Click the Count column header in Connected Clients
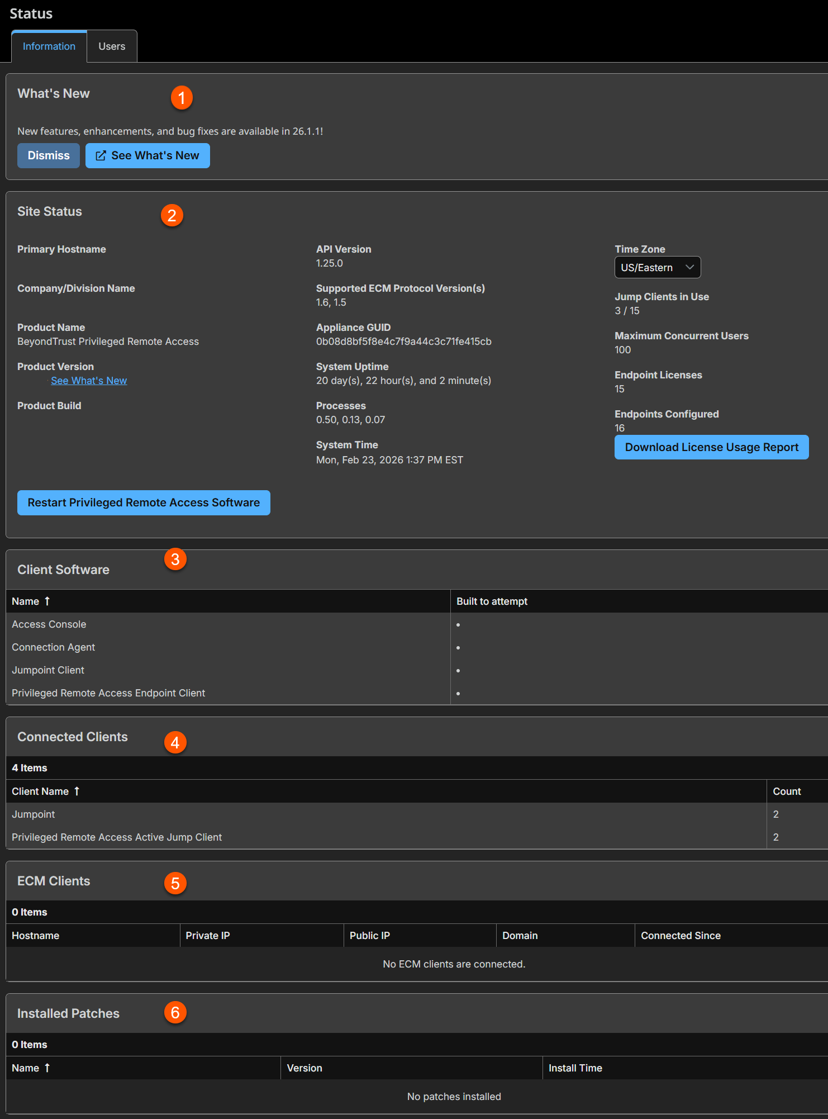 786,791
